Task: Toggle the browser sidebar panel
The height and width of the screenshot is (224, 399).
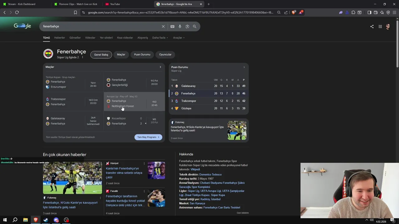Action: [x=369, y=12]
